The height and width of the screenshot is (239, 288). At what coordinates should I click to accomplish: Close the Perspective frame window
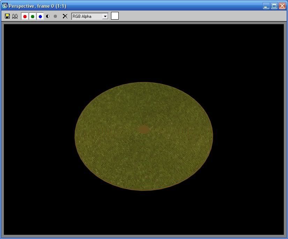pyautogui.click(x=282, y=6)
